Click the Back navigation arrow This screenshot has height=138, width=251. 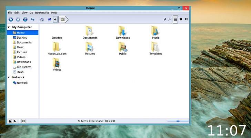pos(11,20)
